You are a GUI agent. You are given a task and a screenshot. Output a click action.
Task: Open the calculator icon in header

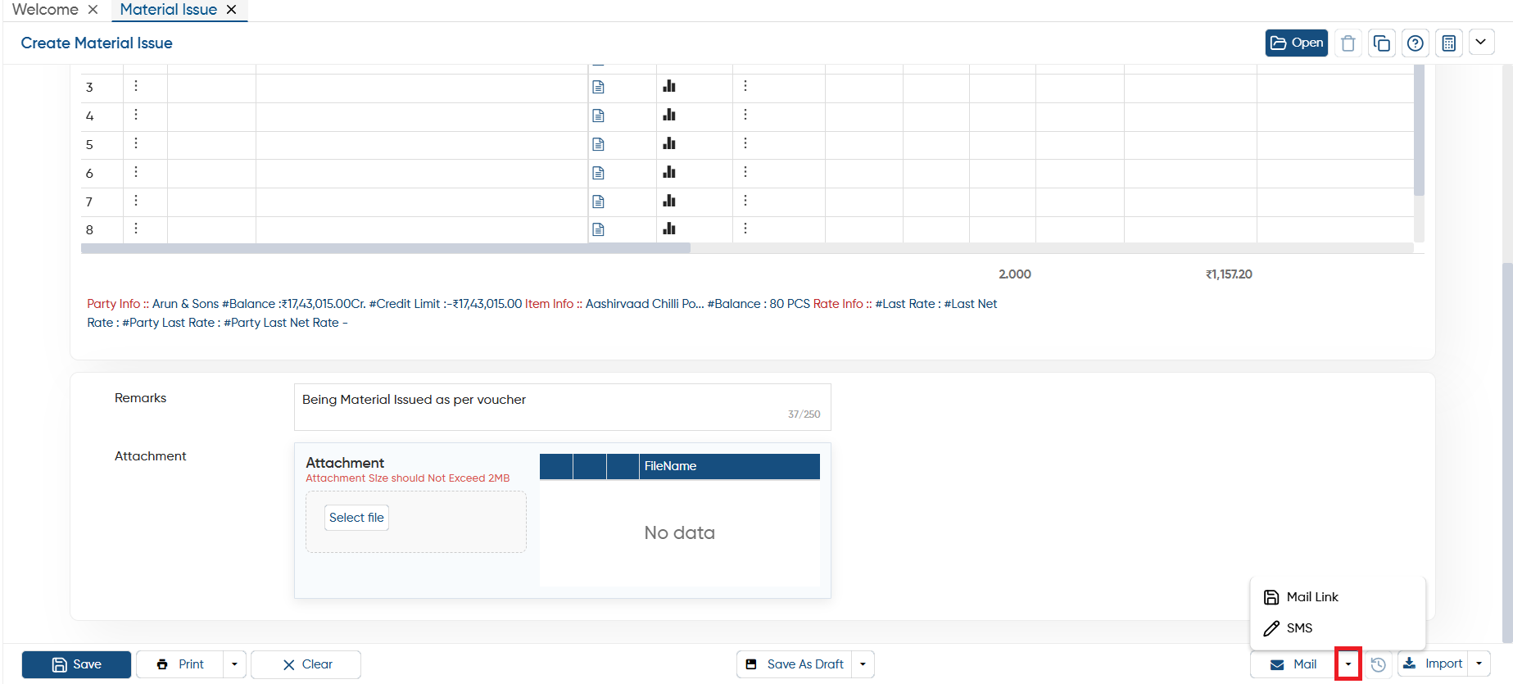(1449, 43)
